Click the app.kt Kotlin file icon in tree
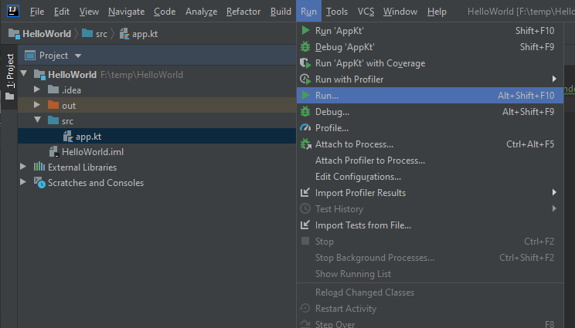575x328 pixels. pos(68,137)
